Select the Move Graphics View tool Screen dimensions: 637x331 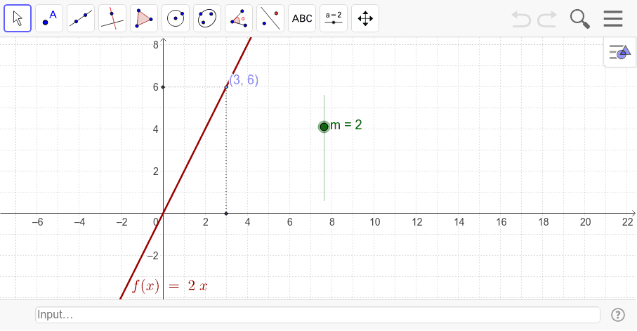click(x=365, y=18)
